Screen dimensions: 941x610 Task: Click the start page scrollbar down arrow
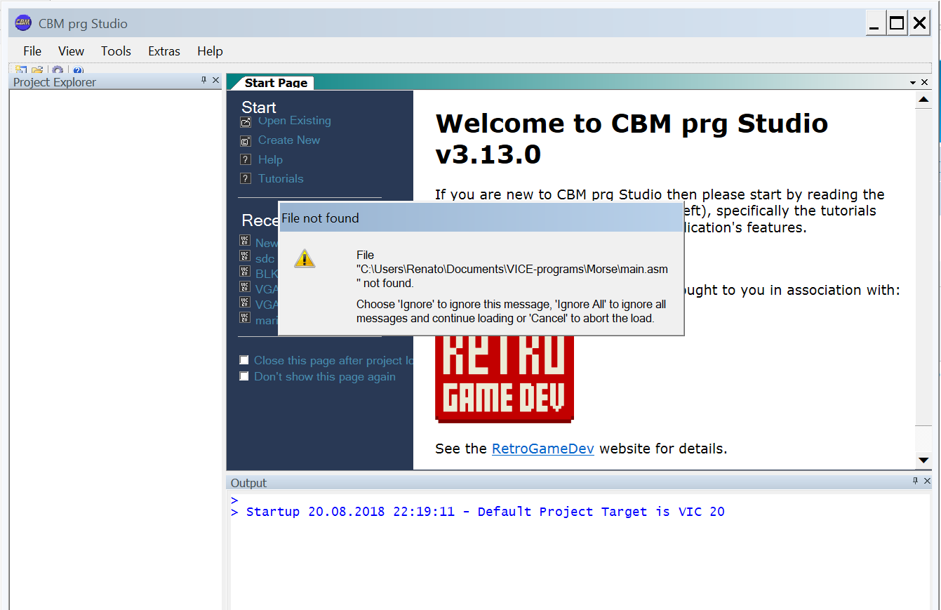[x=923, y=460]
